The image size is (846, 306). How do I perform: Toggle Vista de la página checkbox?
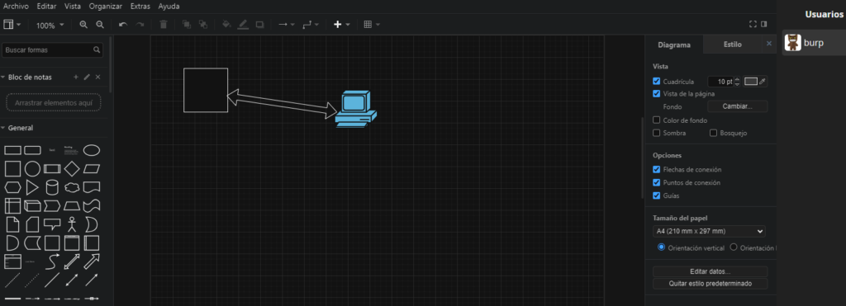[x=657, y=94]
